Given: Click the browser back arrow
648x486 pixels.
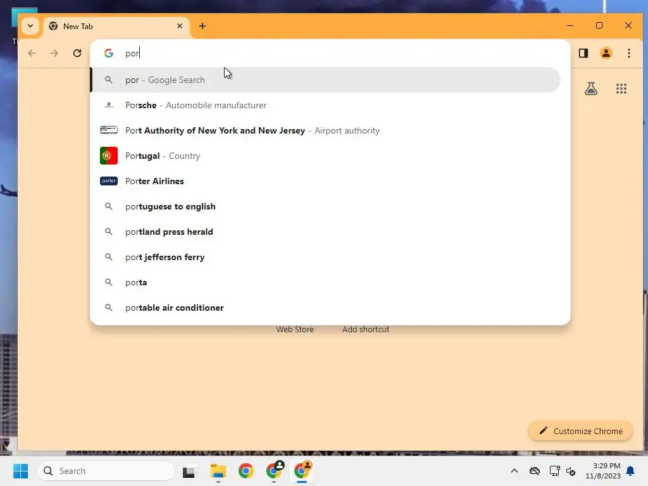Looking at the screenshot, I should [x=32, y=53].
